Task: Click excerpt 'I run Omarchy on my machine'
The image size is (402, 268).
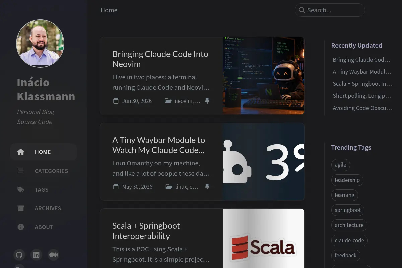Action: (161, 168)
